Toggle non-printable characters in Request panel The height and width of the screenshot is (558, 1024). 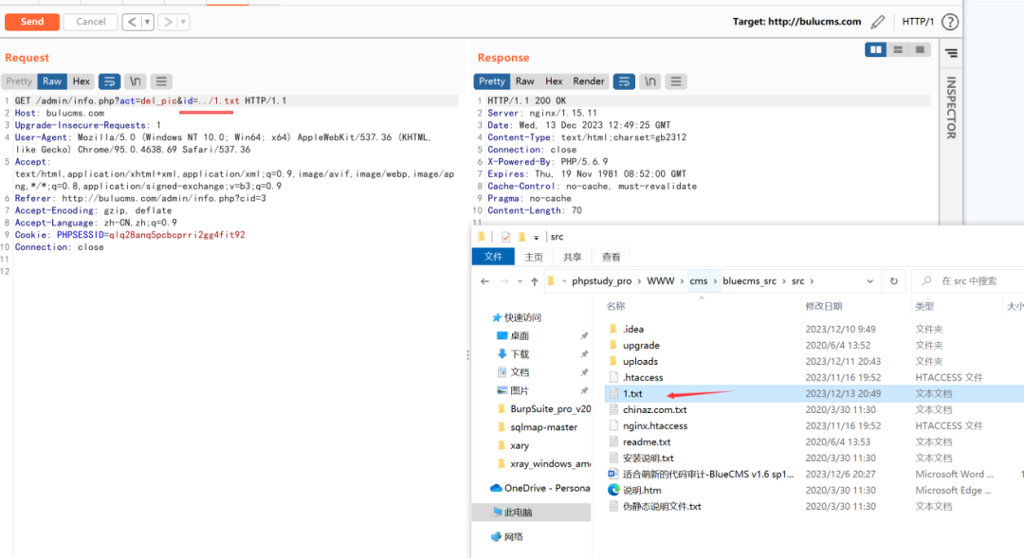pyautogui.click(x=136, y=81)
